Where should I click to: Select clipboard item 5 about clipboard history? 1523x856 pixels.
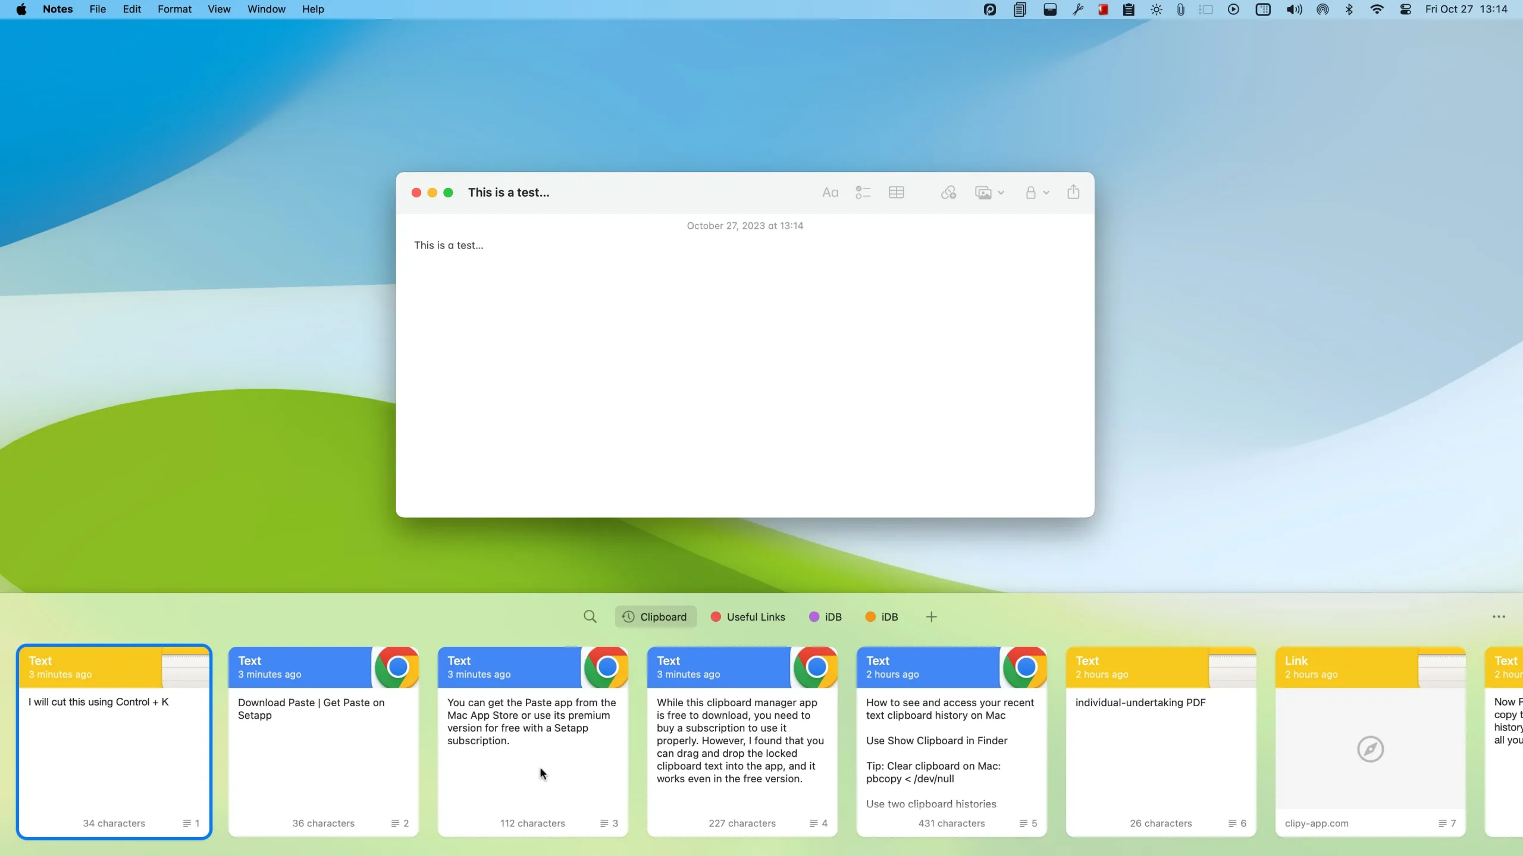click(951, 740)
